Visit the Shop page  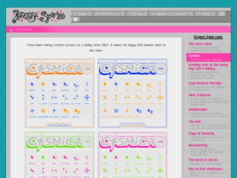point(206,14)
